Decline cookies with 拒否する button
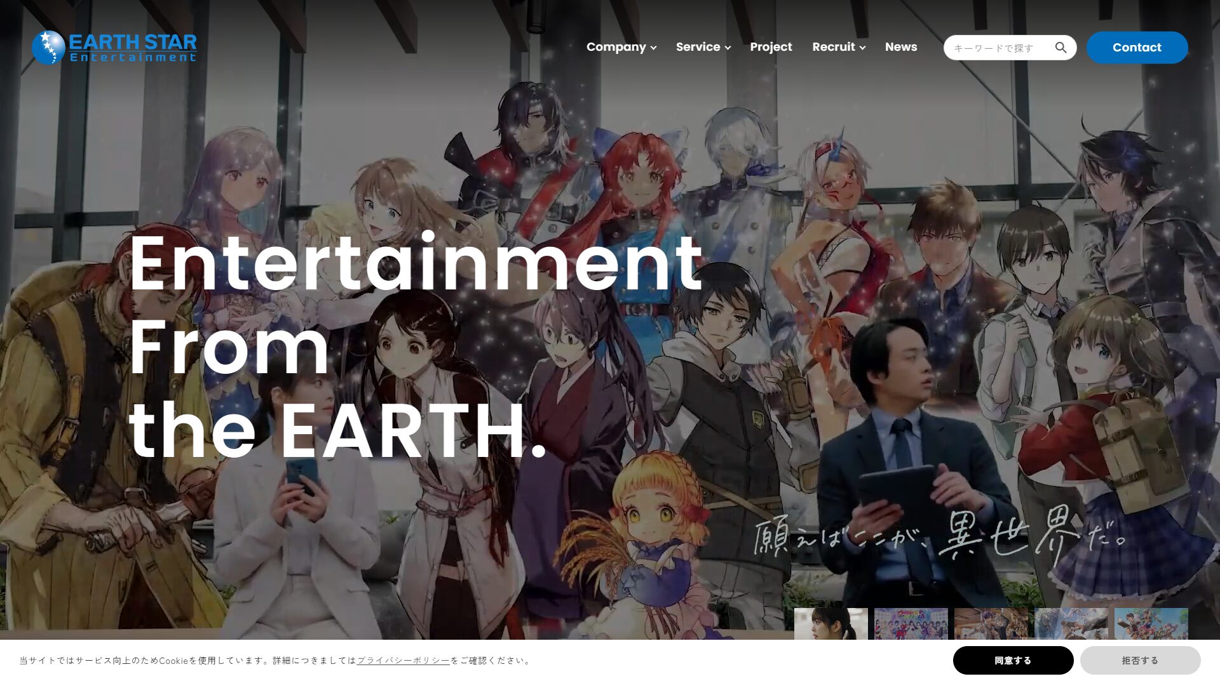The height and width of the screenshot is (681, 1220). point(1140,660)
